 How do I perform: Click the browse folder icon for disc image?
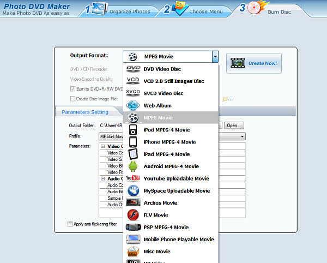coord(225,99)
